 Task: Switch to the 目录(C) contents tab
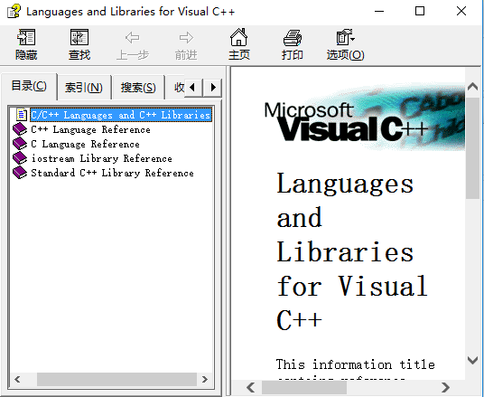(x=29, y=86)
